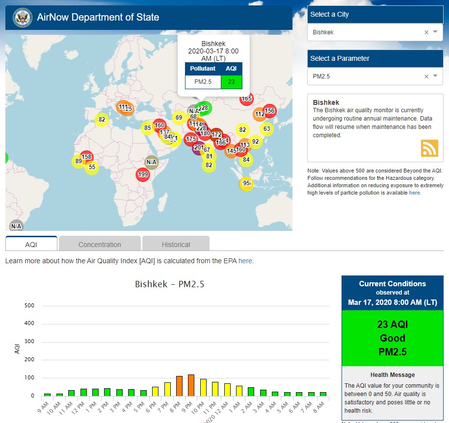Screen dimensions: 449x423
Task: Expand the Select a Parameter dropdown
Action: (435, 76)
